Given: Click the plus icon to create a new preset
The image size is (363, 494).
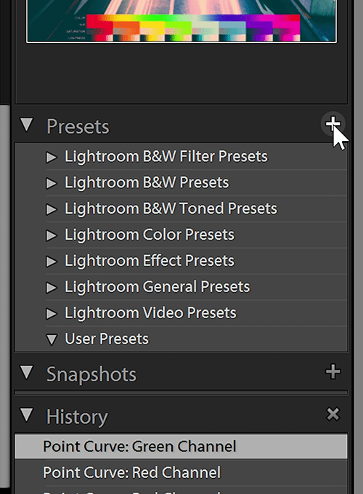Looking at the screenshot, I should (x=333, y=123).
